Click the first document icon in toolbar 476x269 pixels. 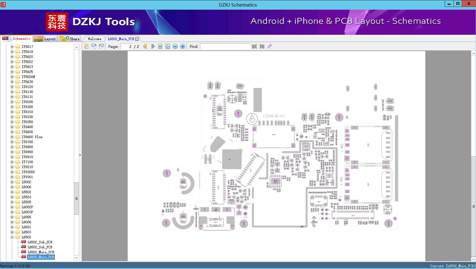(x=86, y=46)
